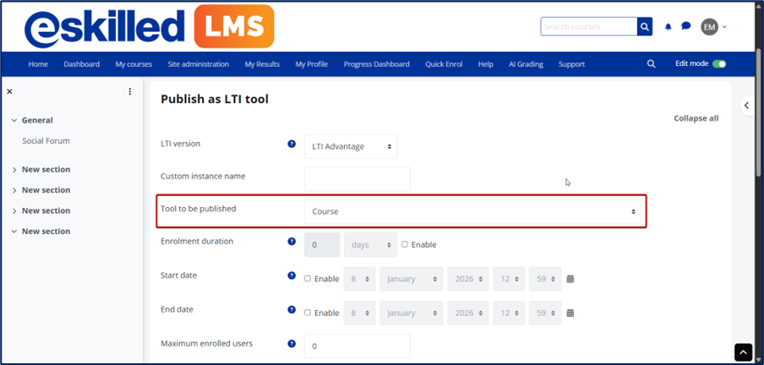The height and width of the screenshot is (365, 764).
Task: Go to Site administration in the navbar
Action: pos(197,64)
